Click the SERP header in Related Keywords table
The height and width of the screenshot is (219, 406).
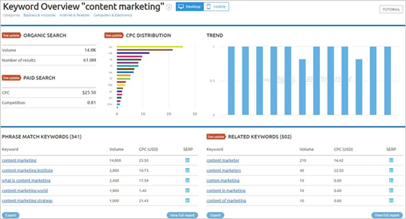pyautogui.click(x=390, y=149)
